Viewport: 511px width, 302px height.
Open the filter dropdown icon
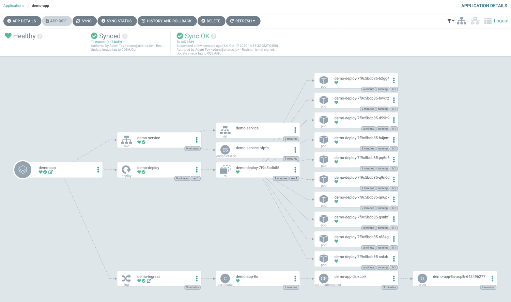click(451, 21)
